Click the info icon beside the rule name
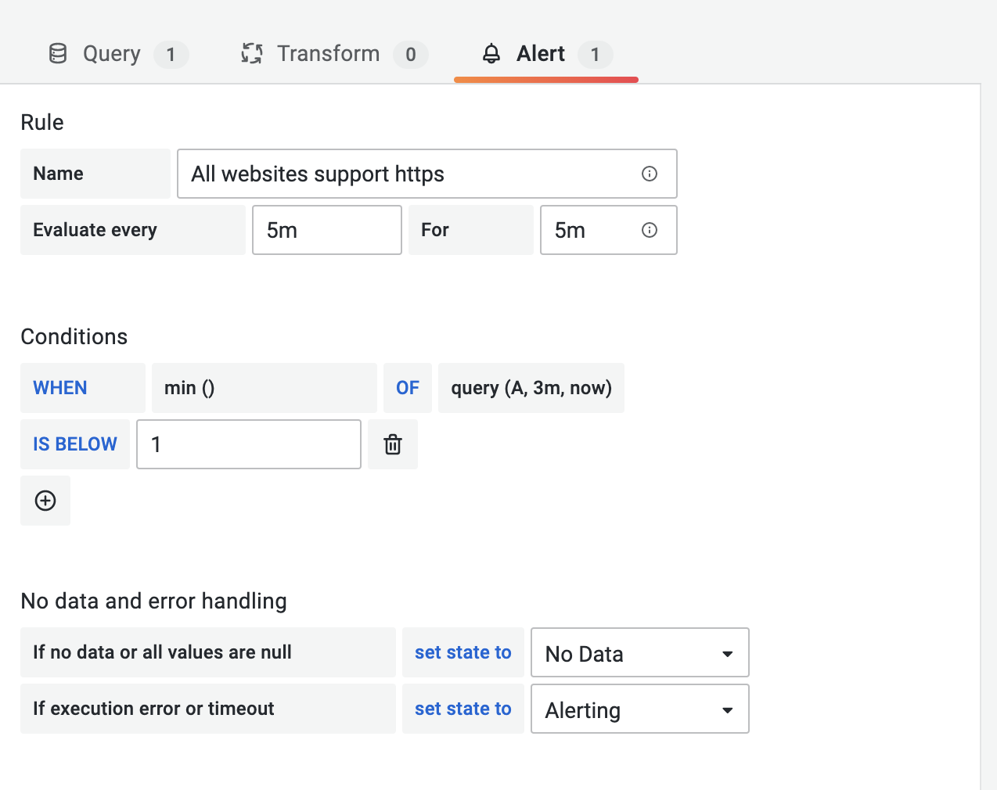This screenshot has height=790, width=997. pos(649,174)
